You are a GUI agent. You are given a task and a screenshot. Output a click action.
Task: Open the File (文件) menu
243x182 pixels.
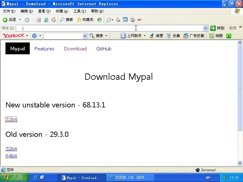(9, 11)
